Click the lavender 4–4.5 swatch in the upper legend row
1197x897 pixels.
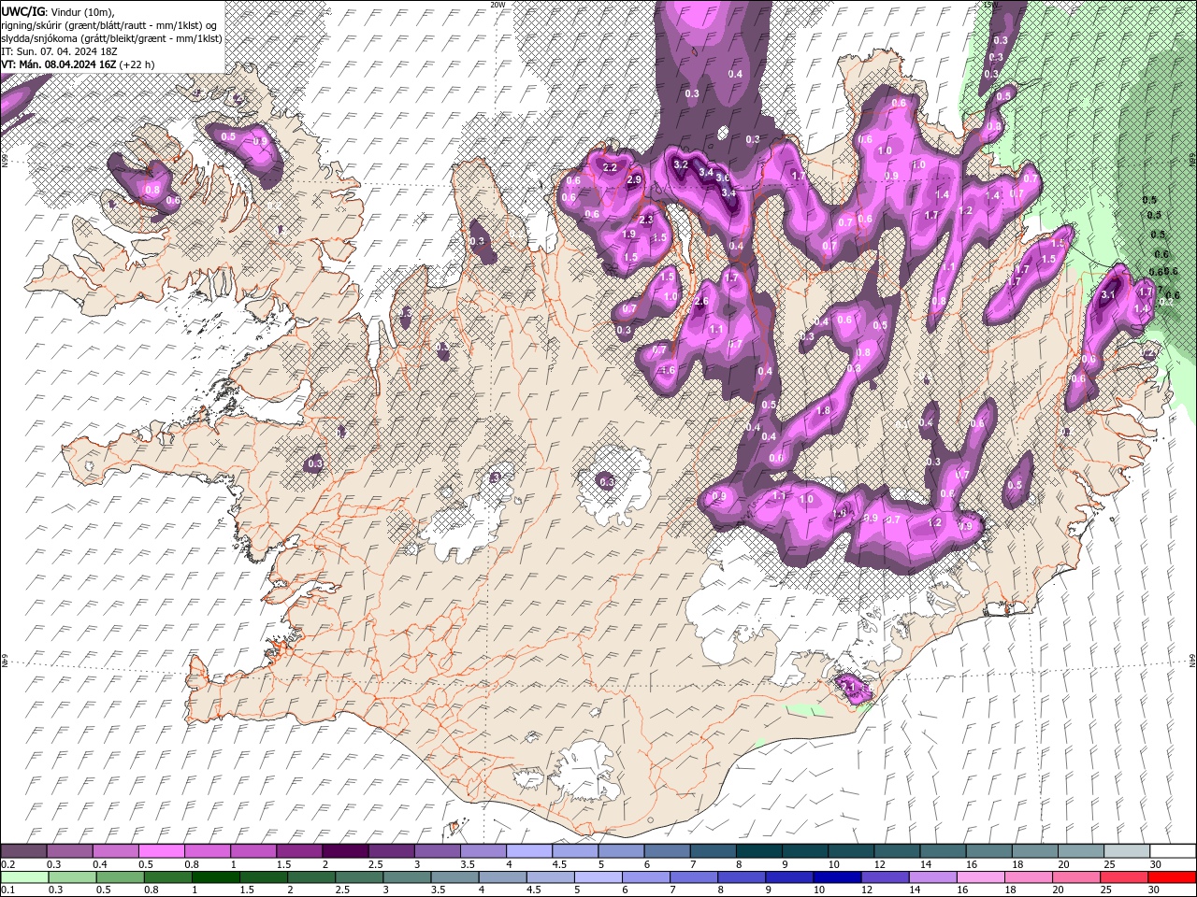(528, 851)
